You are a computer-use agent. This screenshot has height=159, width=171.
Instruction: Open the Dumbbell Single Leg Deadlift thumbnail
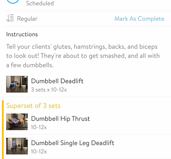coord(17,146)
